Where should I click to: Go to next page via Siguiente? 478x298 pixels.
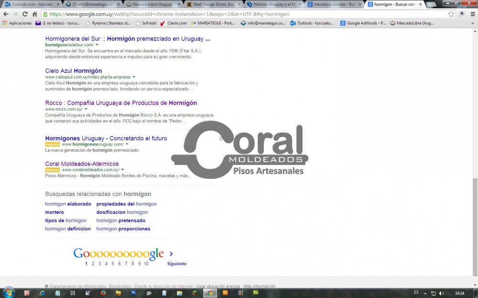[176, 264]
